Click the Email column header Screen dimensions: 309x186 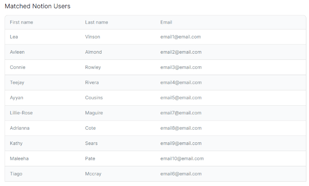[166, 22]
